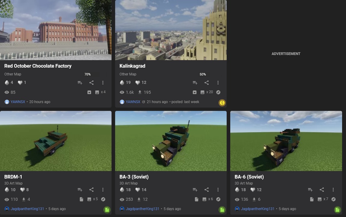Click x7 images icon on BA-6 card
346x217 pixels.
coord(320,199)
